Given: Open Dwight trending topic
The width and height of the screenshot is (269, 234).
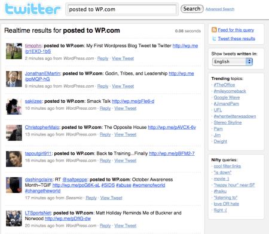Looking at the screenshot, I should point(221,141).
